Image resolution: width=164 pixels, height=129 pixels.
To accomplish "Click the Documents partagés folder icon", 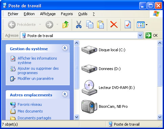I will click(x=13, y=118).
